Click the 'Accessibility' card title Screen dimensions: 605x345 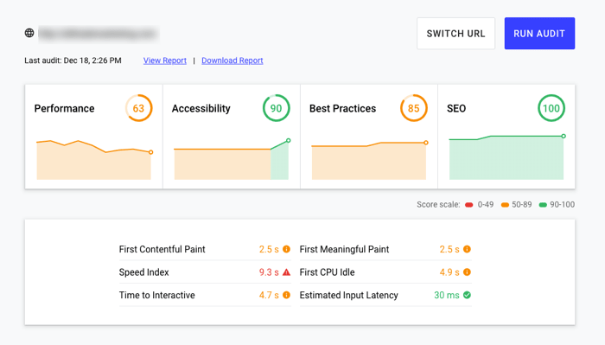(201, 108)
